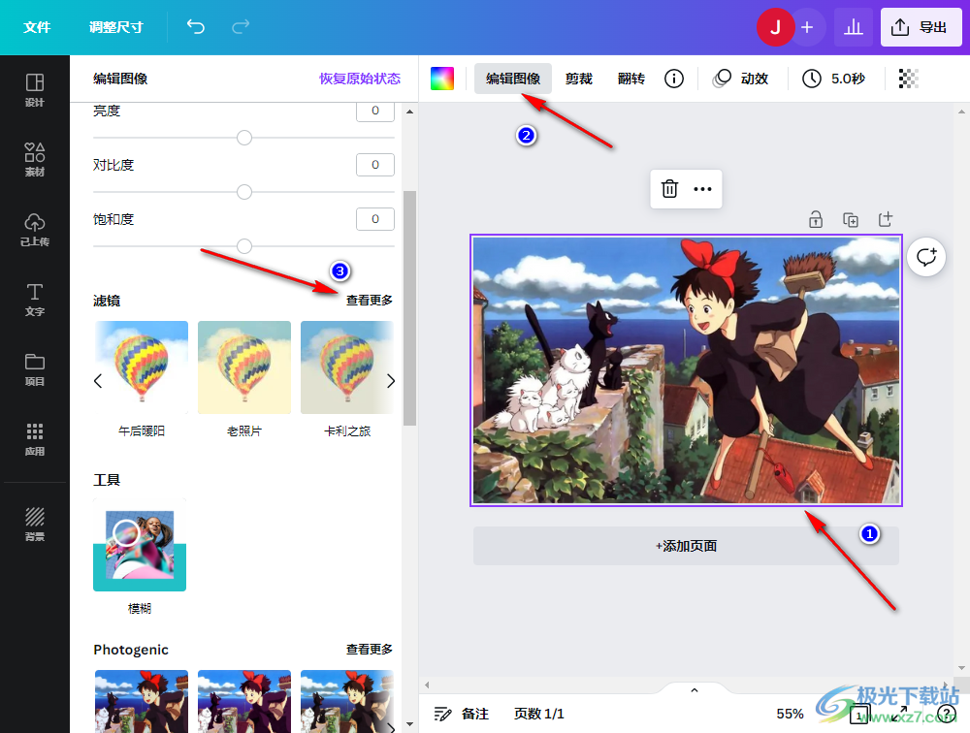Viewport: 970px width, 733px height.
Task: Click 查看更多 beside 滤镜
Action: tap(370, 300)
